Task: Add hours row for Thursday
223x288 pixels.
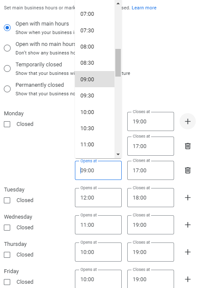Action: coord(188,252)
